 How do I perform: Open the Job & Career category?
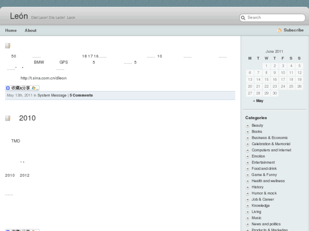coord(263,199)
